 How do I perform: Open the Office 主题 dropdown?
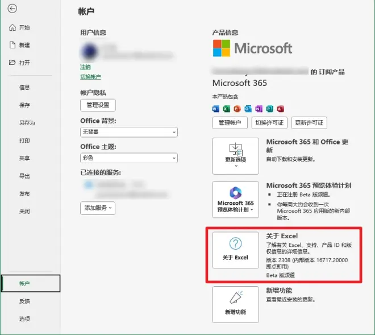[x=129, y=158]
